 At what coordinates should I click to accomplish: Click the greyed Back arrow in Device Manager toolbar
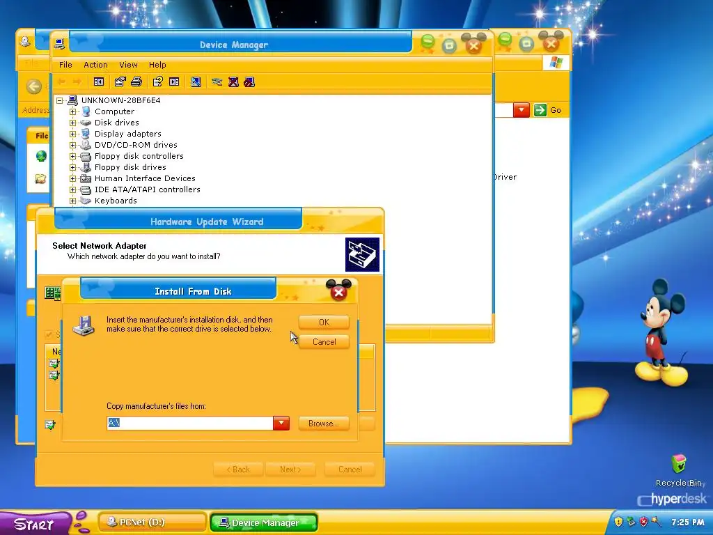pyautogui.click(x=61, y=82)
